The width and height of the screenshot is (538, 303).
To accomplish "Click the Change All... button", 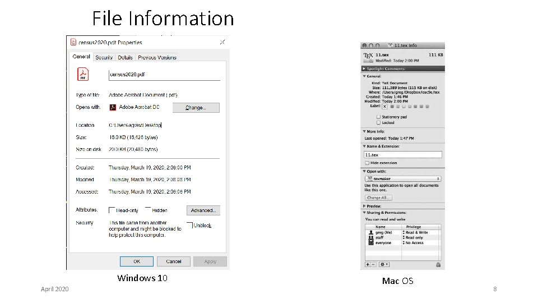I will point(378,198).
